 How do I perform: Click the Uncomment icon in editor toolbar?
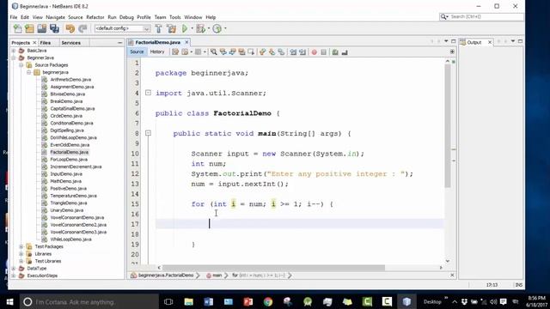(x=345, y=51)
